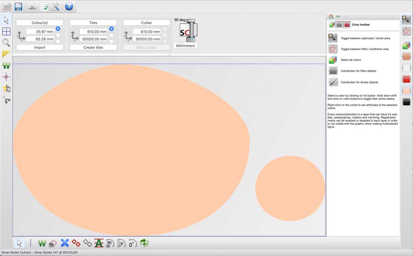Pick the white color swatch in right strip
Viewport: 413px width, 256px height.
coord(406,68)
